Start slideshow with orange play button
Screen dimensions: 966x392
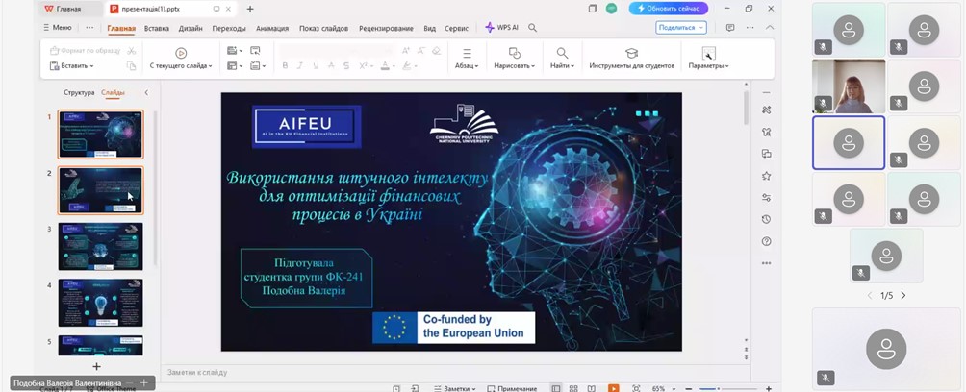click(613, 388)
